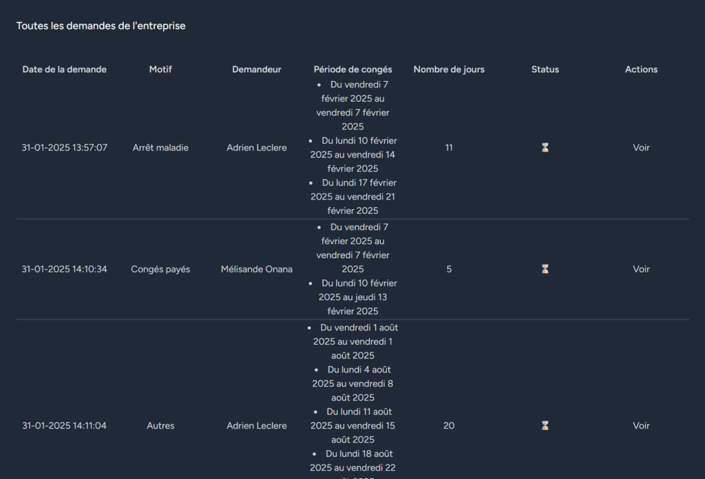705x479 pixels.
Task: Open Voir link for Arrêt maladie request
Action: (x=641, y=147)
